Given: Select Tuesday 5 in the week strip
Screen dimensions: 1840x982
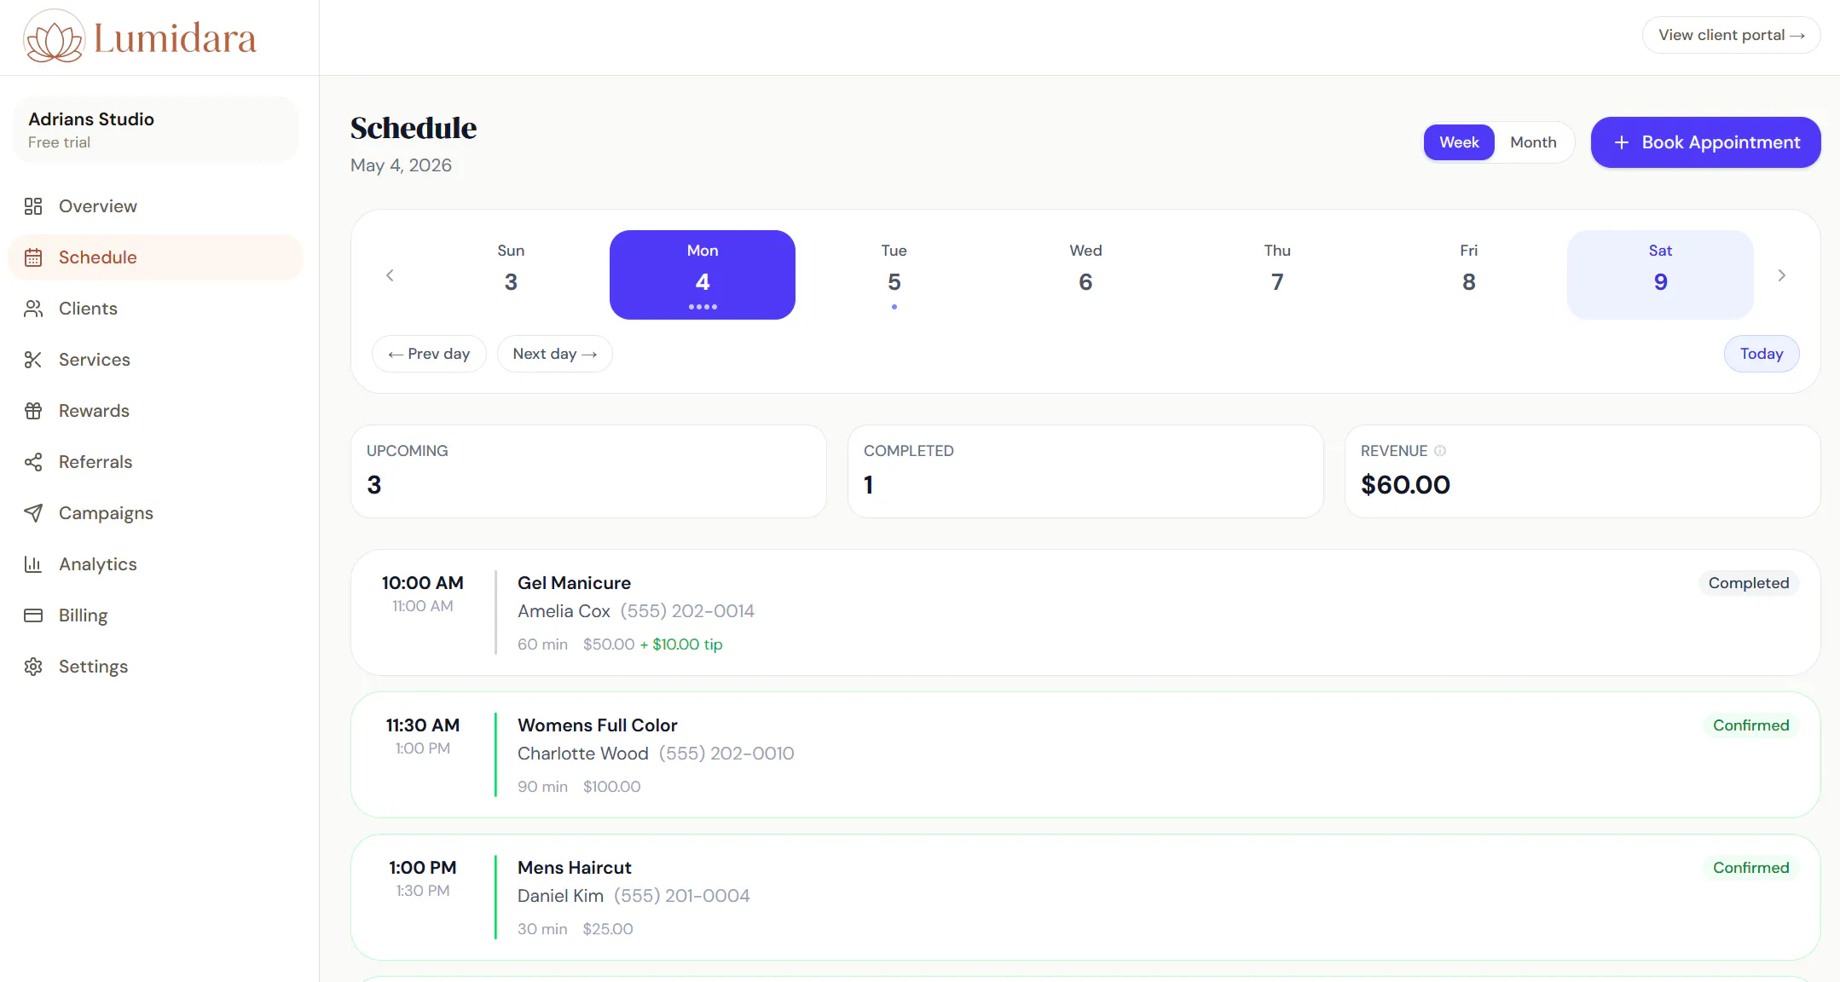Looking at the screenshot, I should (x=894, y=274).
